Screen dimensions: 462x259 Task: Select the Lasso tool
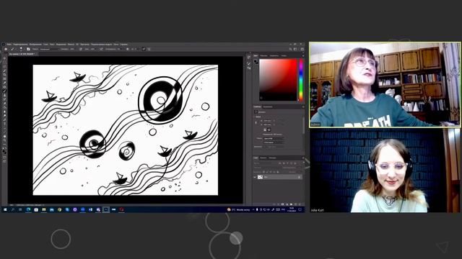pos(4,67)
